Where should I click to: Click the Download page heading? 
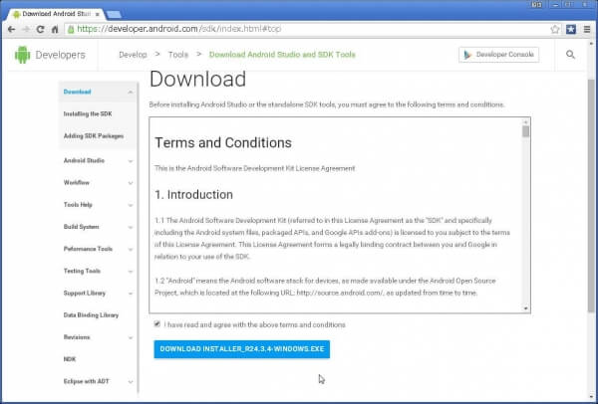(197, 80)
